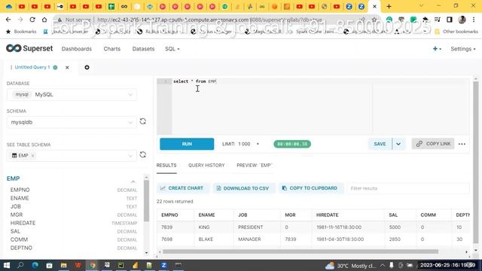482x271 pixels.
Task: Open Other bookmarks folder
Action: 456,32
